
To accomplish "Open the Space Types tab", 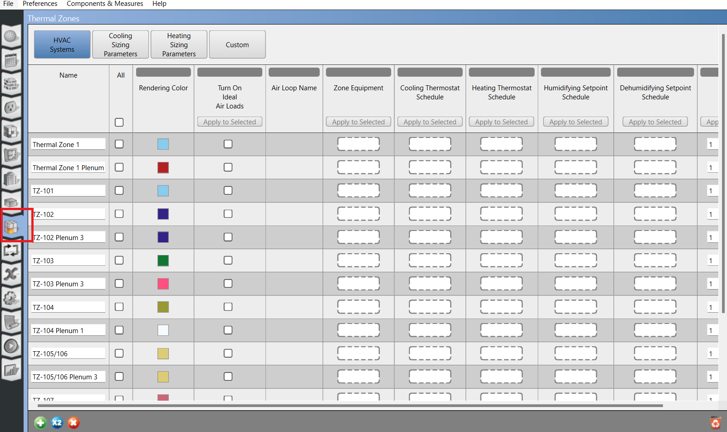I will point(11,132).
